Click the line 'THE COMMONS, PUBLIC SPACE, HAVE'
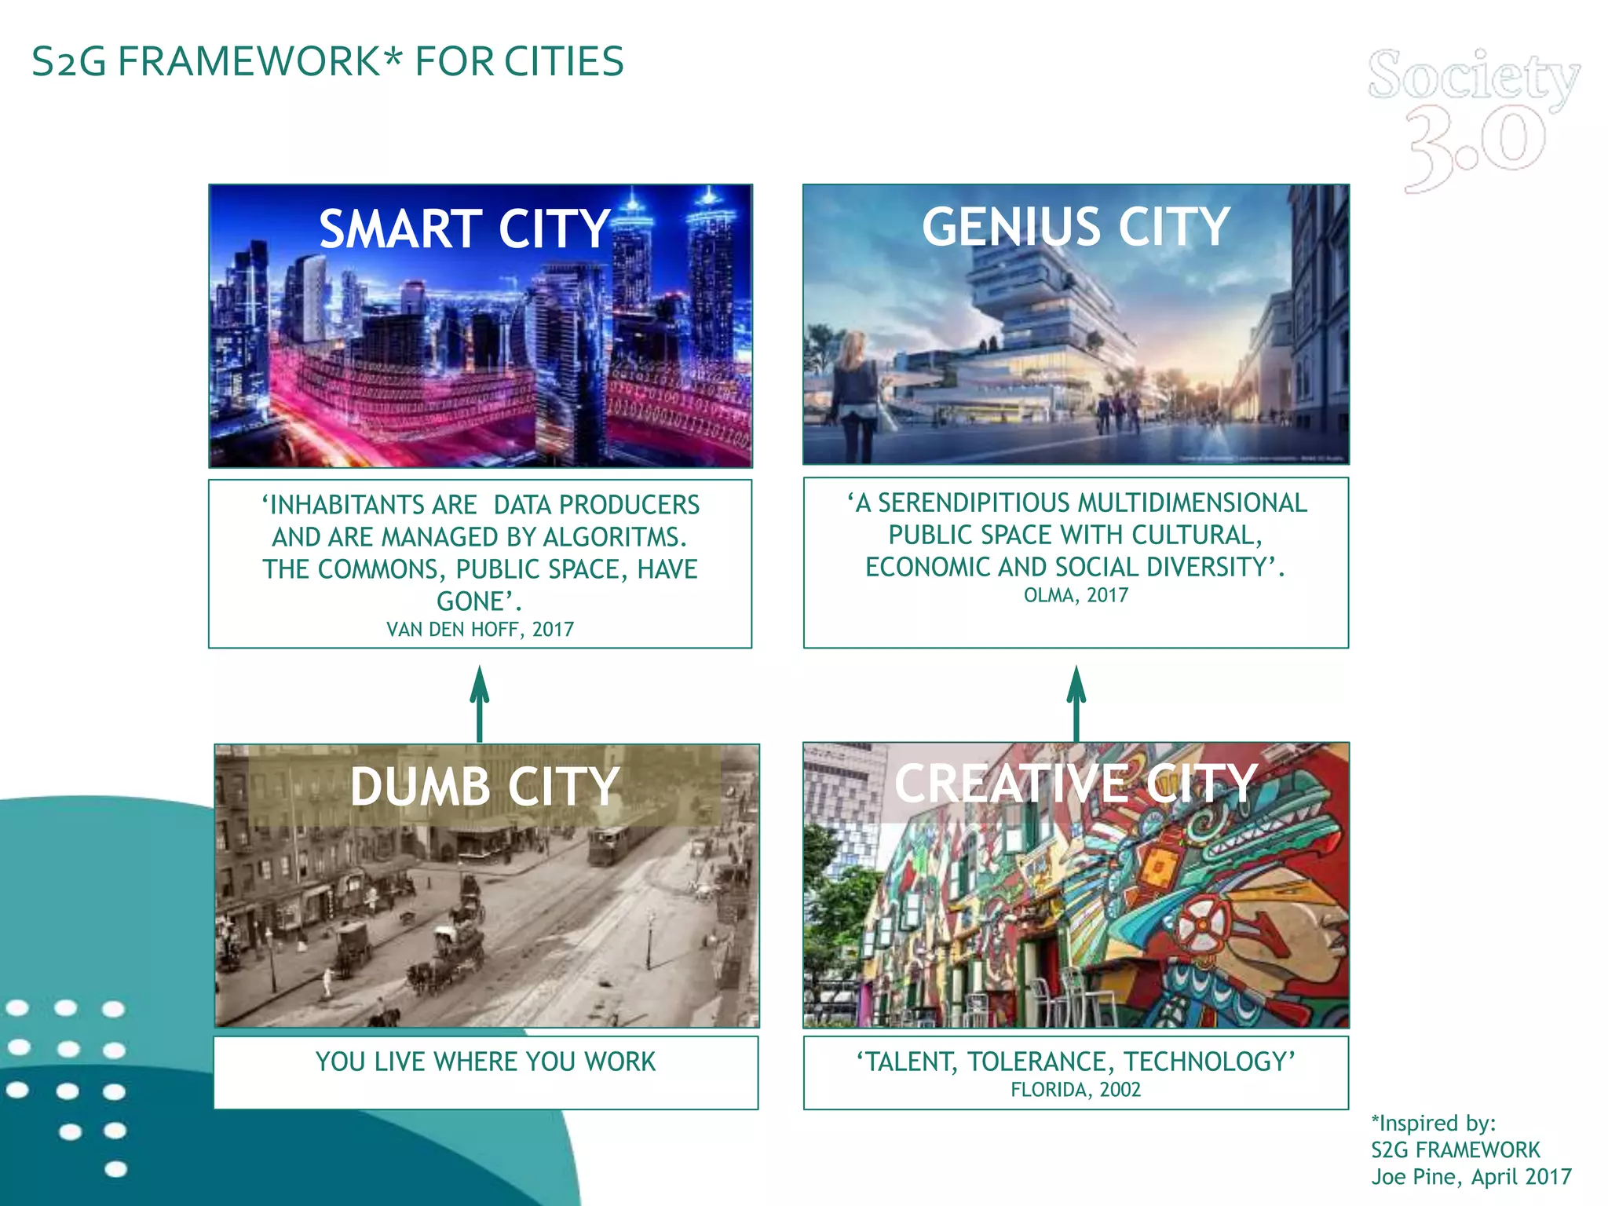Image resolution: width=1608 pixels, height=1206 pixels. (480, 569)
